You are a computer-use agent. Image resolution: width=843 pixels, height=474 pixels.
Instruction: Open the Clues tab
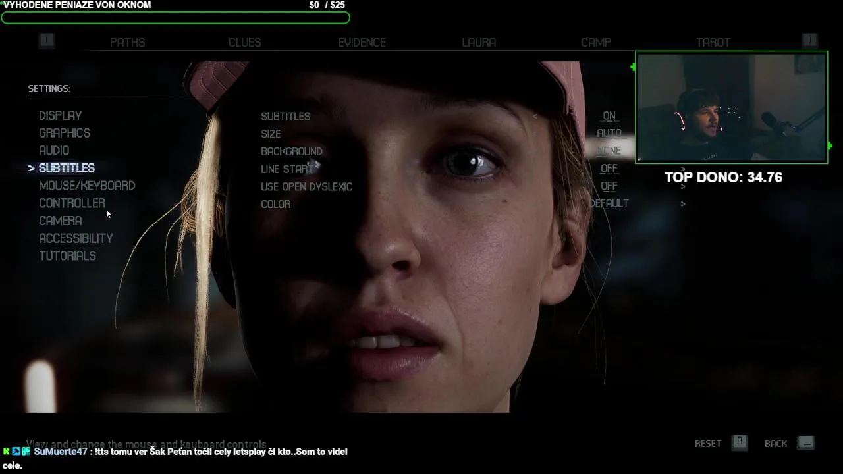244,42
